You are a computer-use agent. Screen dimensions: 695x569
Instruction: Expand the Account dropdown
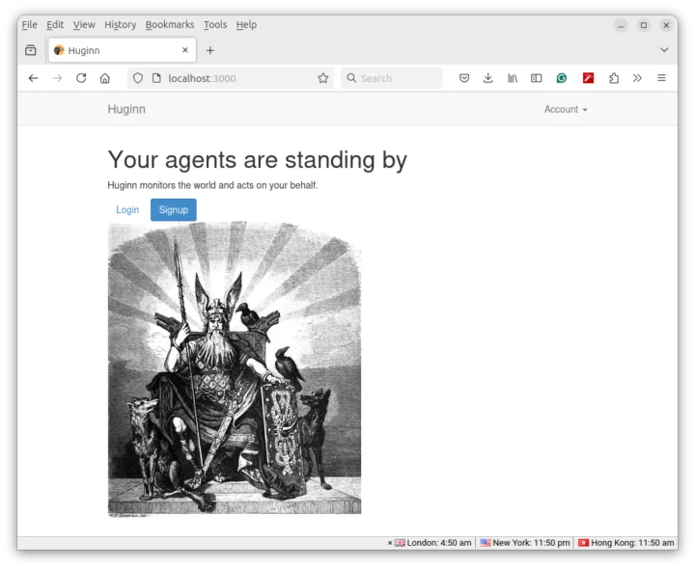pos(566,110)
